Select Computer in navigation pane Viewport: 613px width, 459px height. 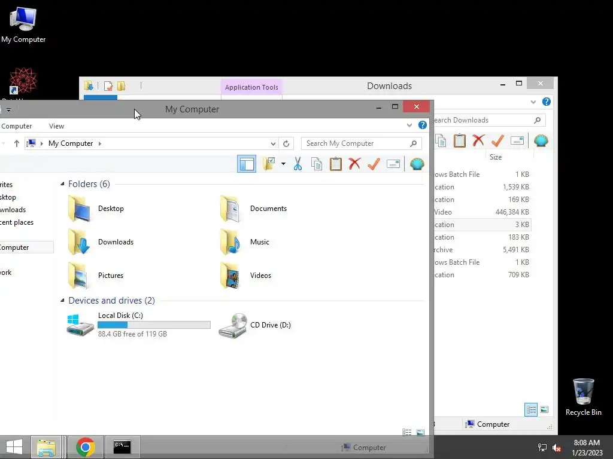[26, 247]
